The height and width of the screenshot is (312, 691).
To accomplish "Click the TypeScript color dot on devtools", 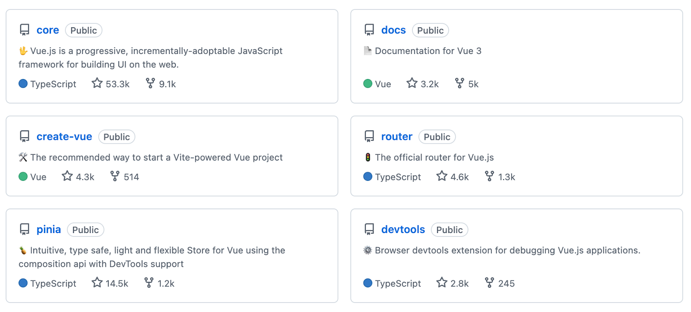I will pyautogui.click(x=368, y=283).
